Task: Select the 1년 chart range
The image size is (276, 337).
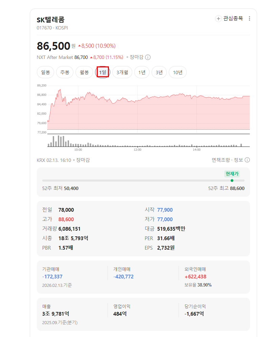Action: point(142,72)
